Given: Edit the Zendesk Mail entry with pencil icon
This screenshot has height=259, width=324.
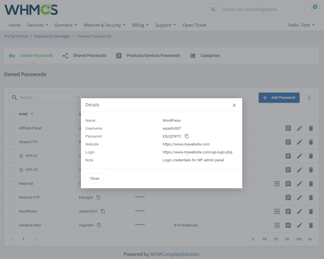Looking at the screenshot, I should coord(300,225).
